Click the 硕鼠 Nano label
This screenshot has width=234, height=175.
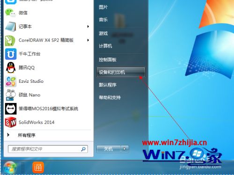tap(29, 95)
